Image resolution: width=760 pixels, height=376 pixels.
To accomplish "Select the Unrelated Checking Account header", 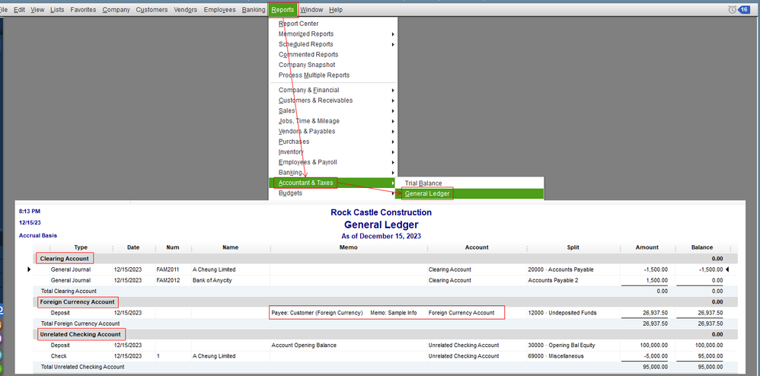I will [81, 334].
